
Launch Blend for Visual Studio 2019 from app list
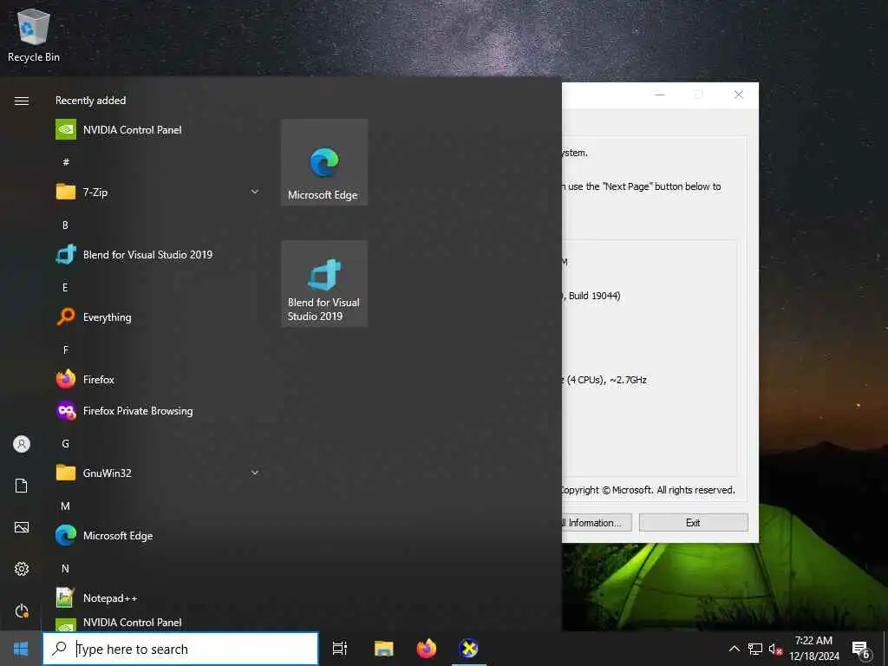tap(159, 255)
